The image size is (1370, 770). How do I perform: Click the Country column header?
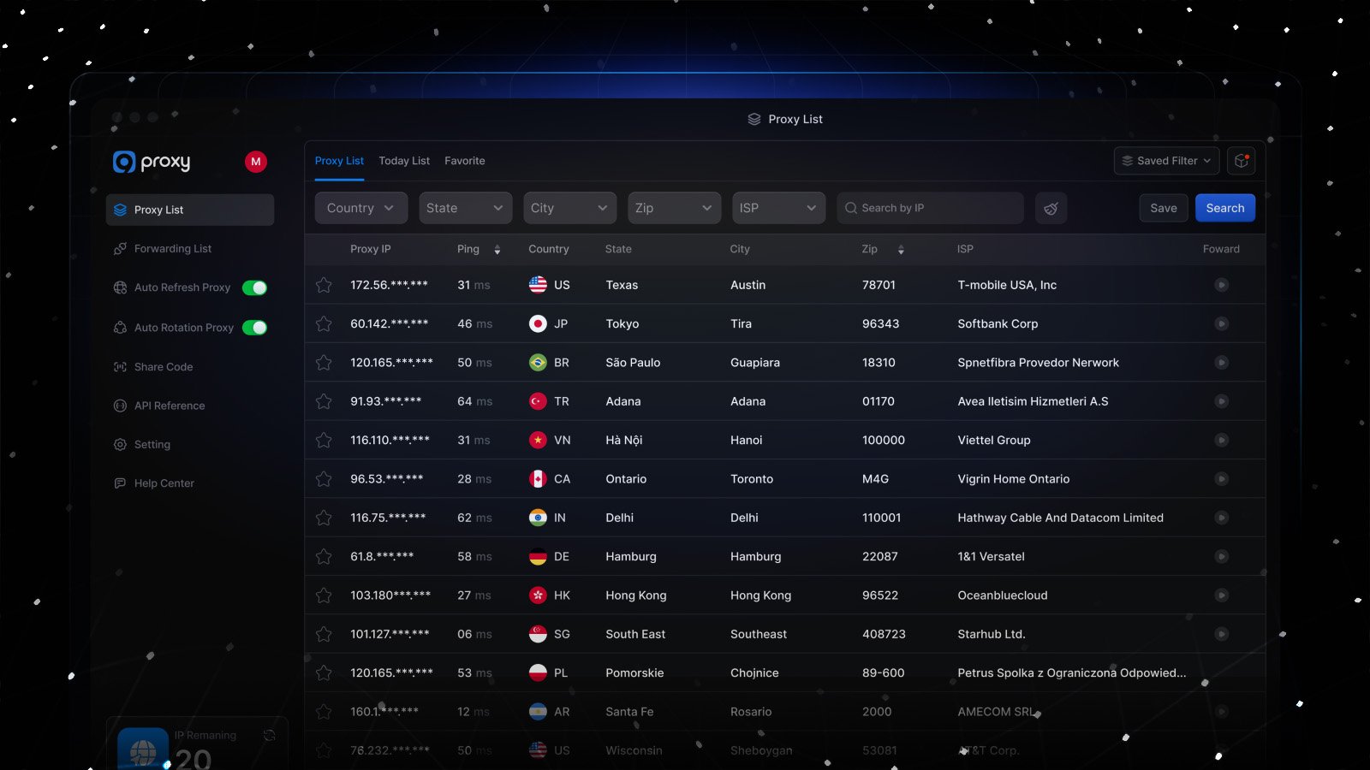pyautogui.click(x=549, y=249)
